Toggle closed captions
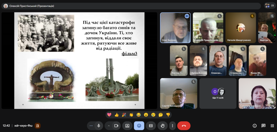Image resolution: width=277 pixels, height=132 pixels. [x=151, y=126]
